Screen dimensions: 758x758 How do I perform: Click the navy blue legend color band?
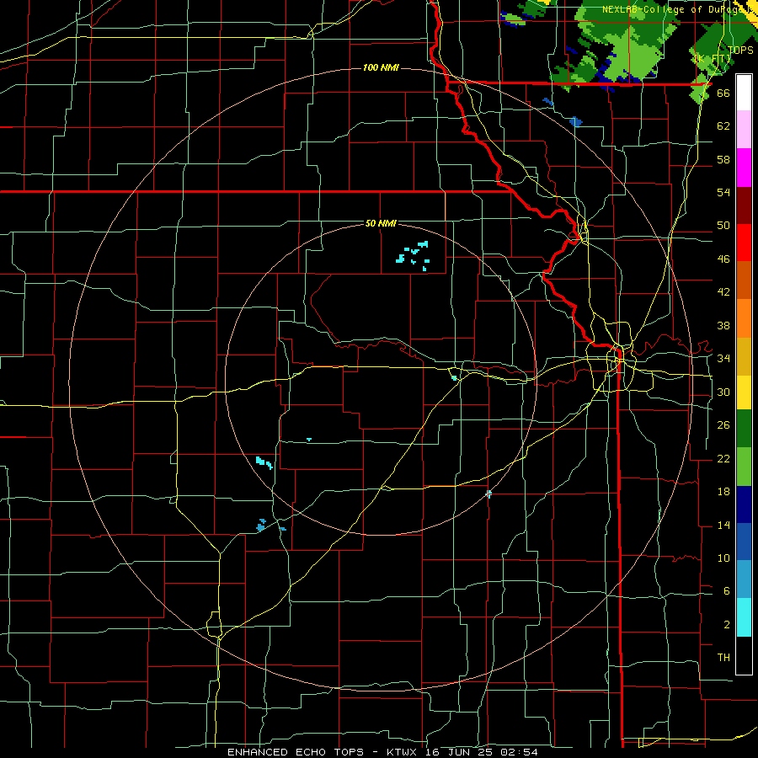pyautogui.click(x=744, y=504)
